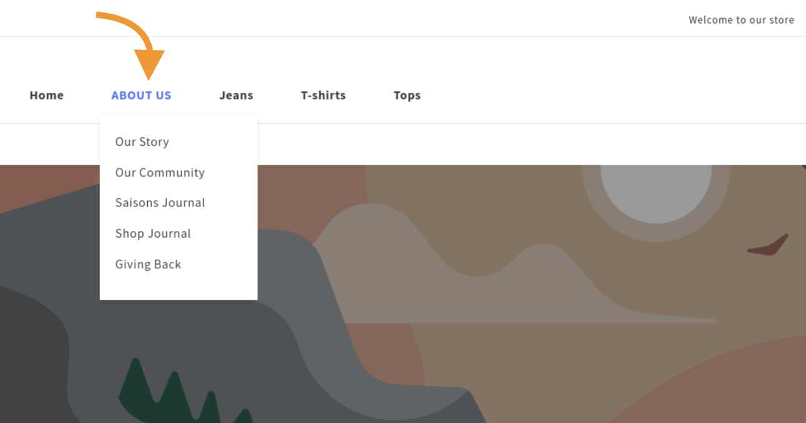Go to the Jeans category
The height and width of the screenshot is (423, 806).
236,95
